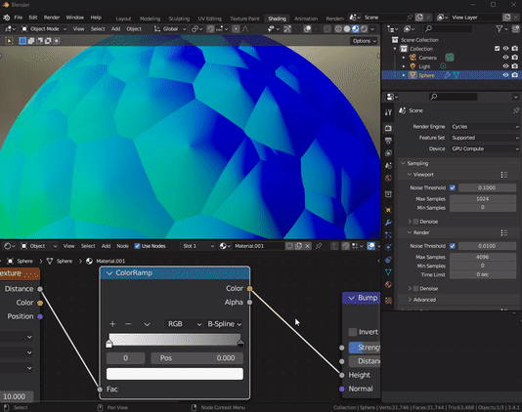Screen dimensions: 522x412
Task: Click the white color swatch in ColorRamp
Action: [x=175, y=374]
